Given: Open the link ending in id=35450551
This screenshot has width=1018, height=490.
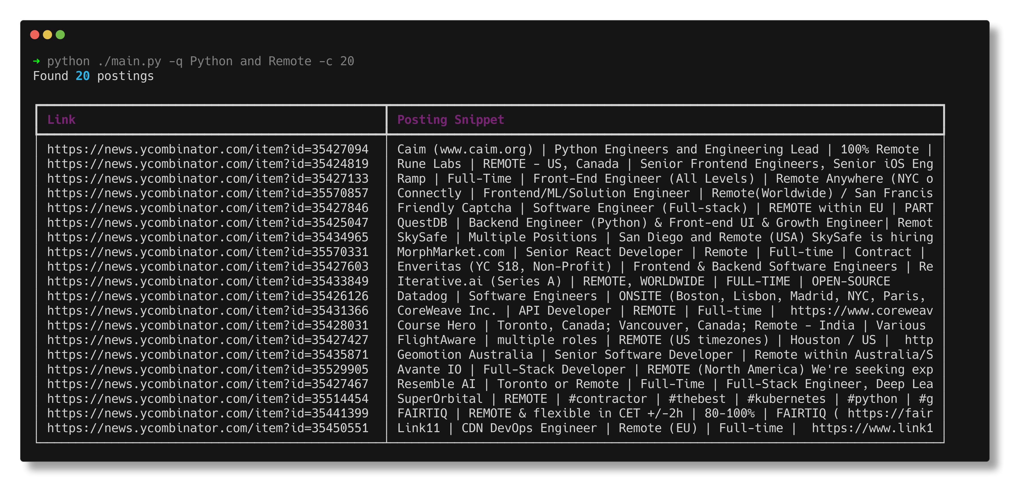Looking at the screenshot, I should point(208,428).
